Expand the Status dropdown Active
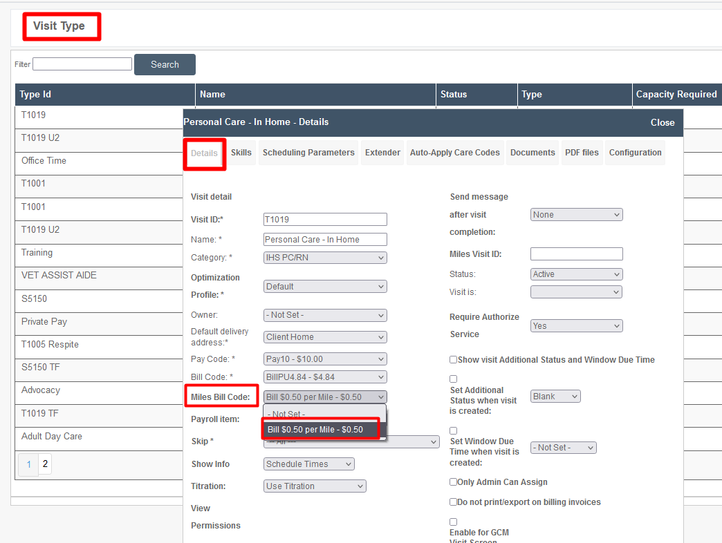The width and height of the screenshot is (722, 543). coord(577,274)
